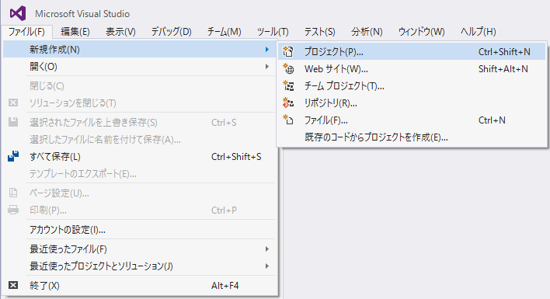Image resolution: width=550 pixels, height=299 pixels.
Task: Open the ファイル(F) menu
Action: click(x=26, y=32)
